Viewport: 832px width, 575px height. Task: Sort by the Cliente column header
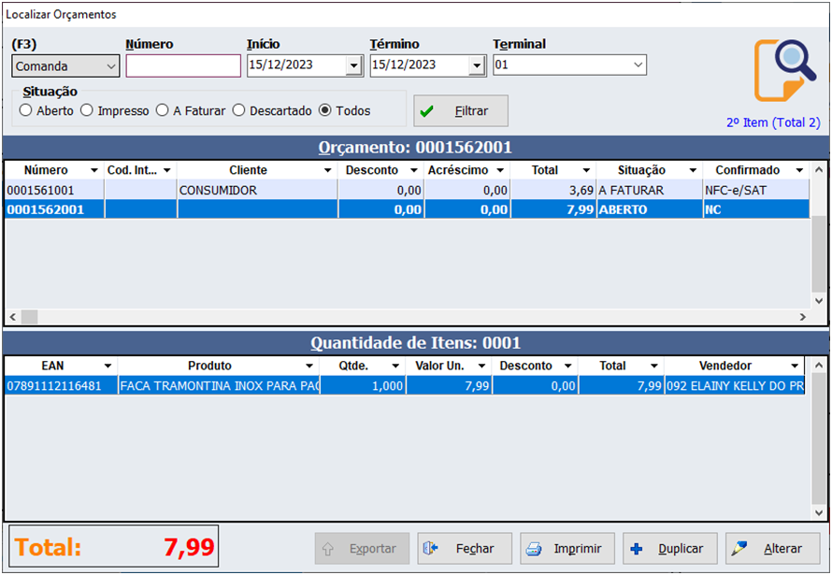(248, 170)
